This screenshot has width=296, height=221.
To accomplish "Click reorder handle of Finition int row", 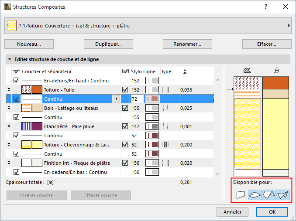I will pos(9,163).
